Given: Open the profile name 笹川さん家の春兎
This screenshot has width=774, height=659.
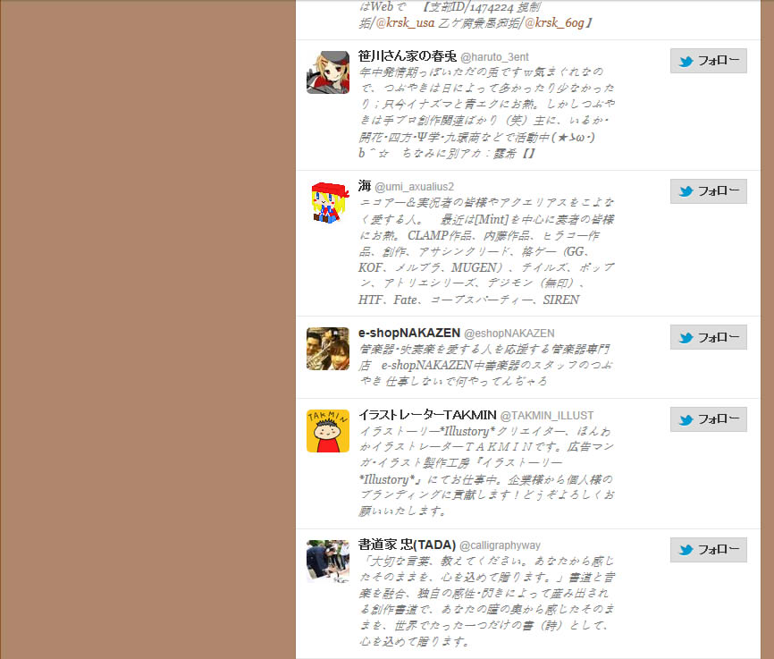Looking at the screenshot, I should click(408, 56).
